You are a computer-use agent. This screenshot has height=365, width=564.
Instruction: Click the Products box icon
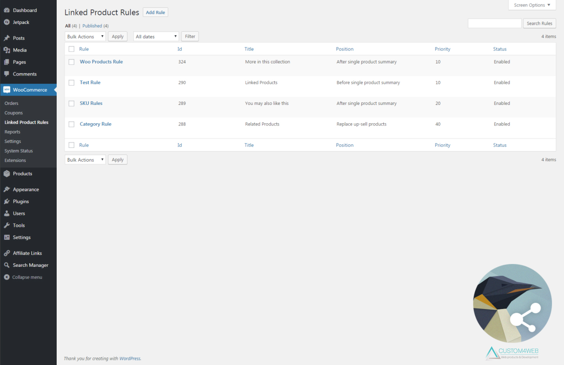(7, 174)
